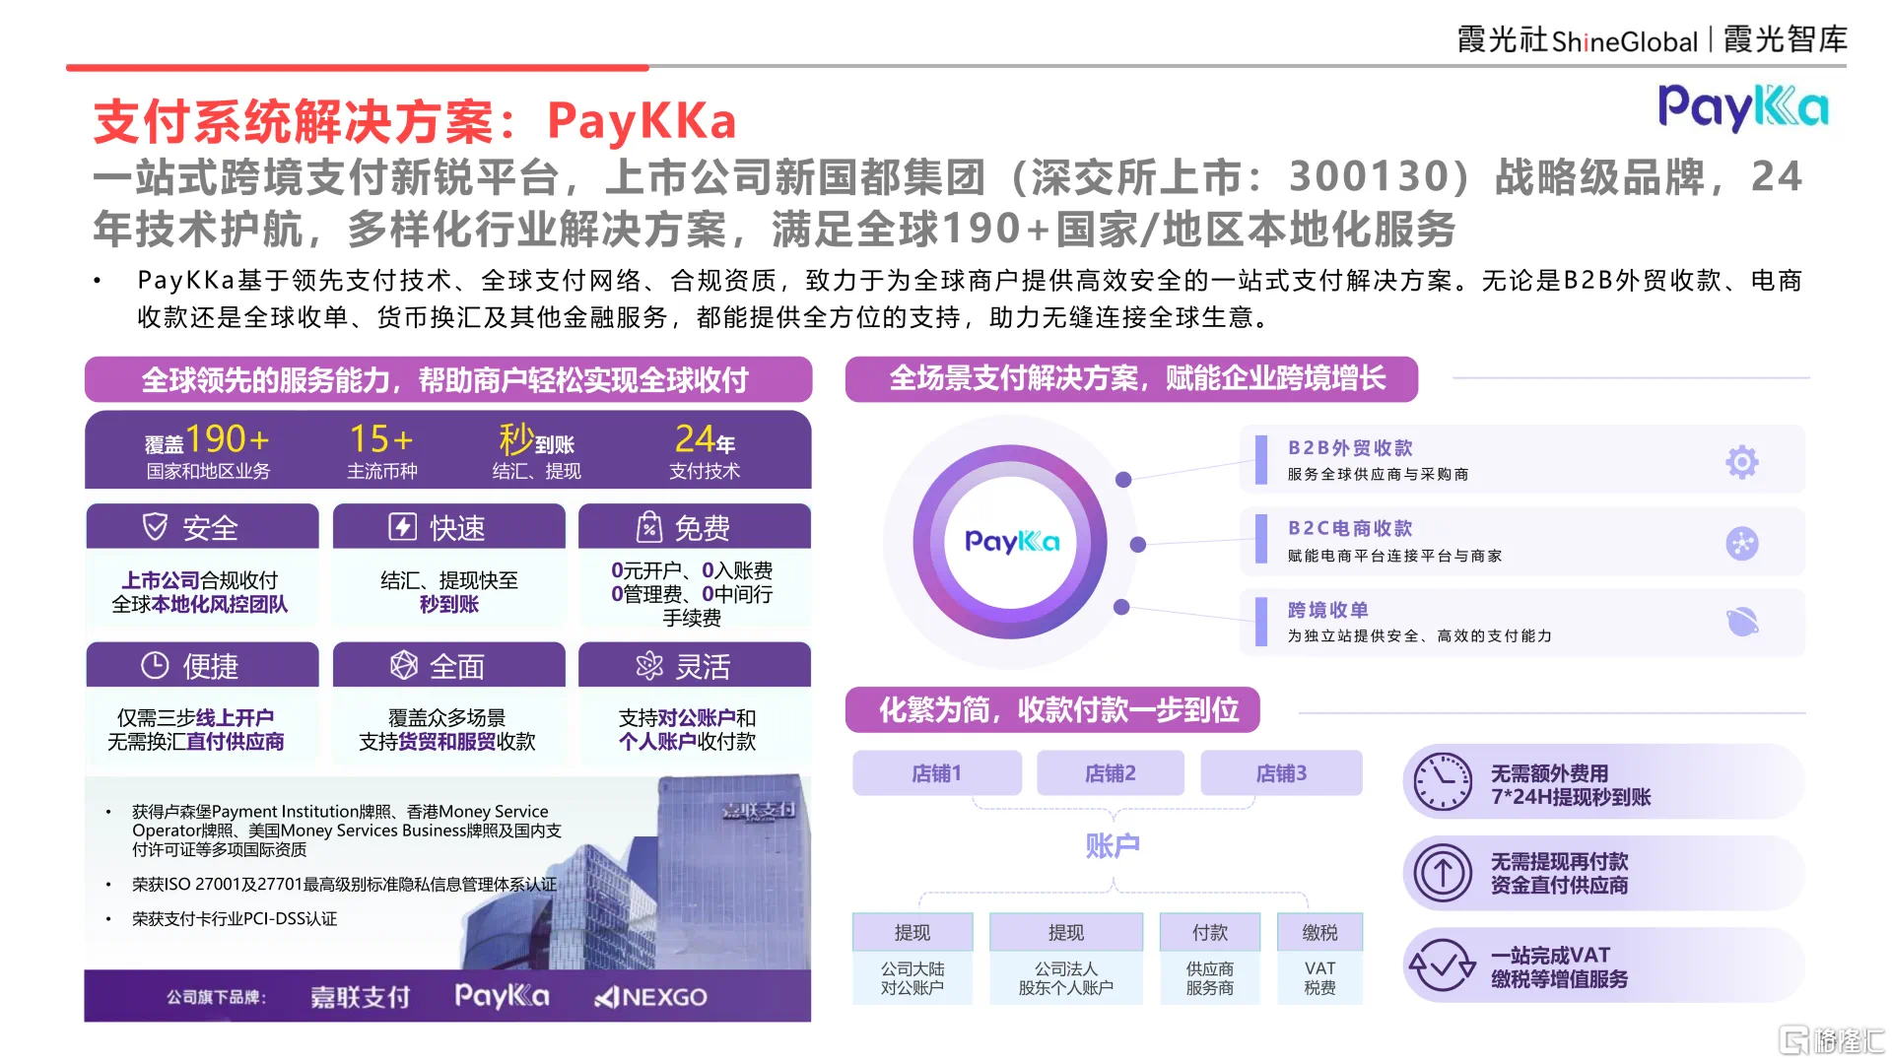This screenshot has height=1064, width=1892.
Task: Click the 跨境收单 heading
Action: [x=1327, y=610]
